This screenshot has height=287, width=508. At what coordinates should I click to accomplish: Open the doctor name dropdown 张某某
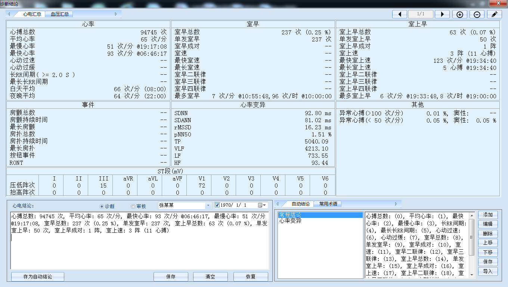click(x=208, y=206)
